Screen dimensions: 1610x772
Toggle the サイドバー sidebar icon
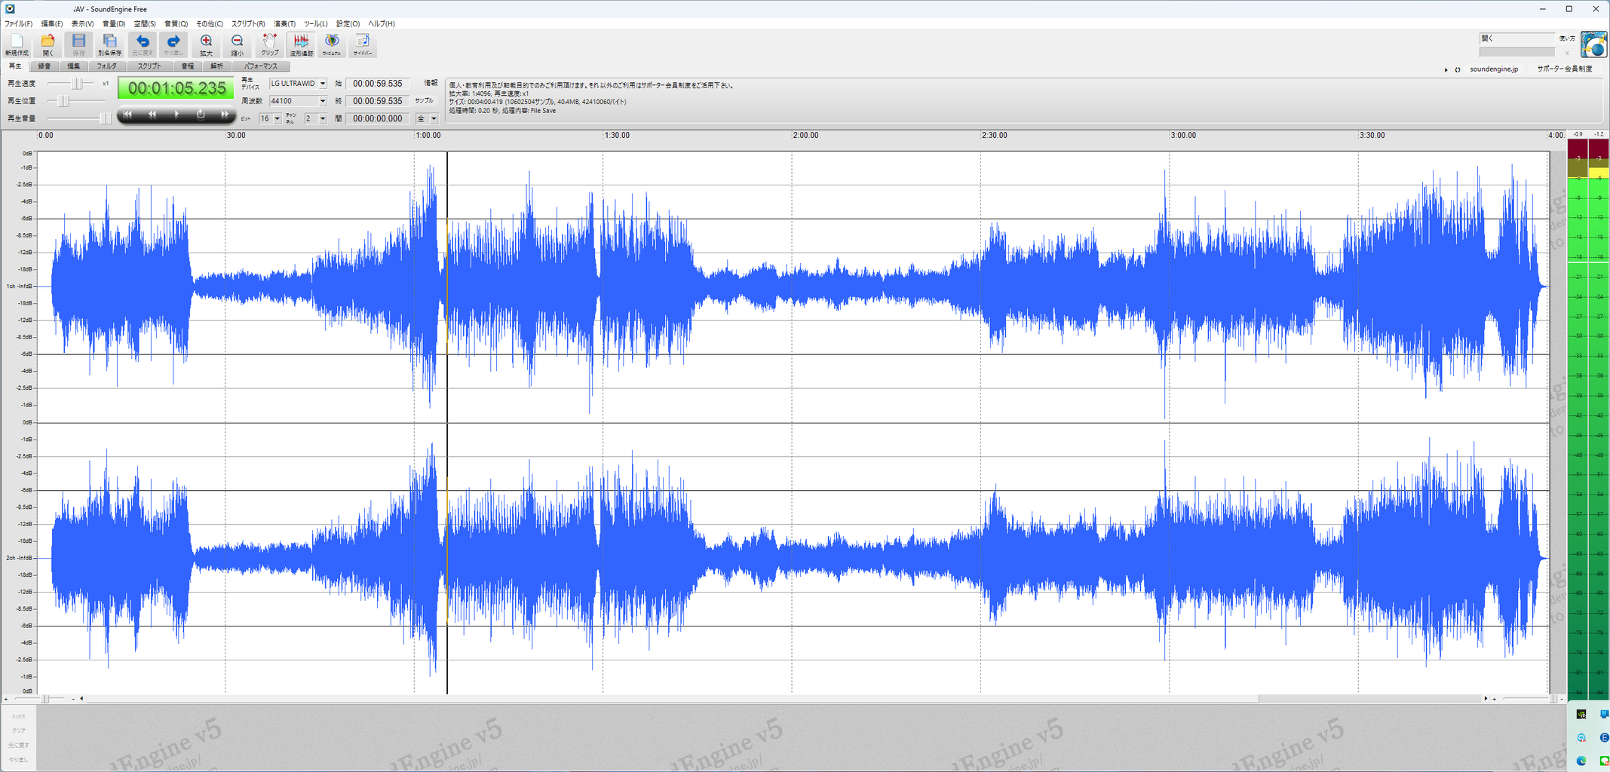coord(363,44)
